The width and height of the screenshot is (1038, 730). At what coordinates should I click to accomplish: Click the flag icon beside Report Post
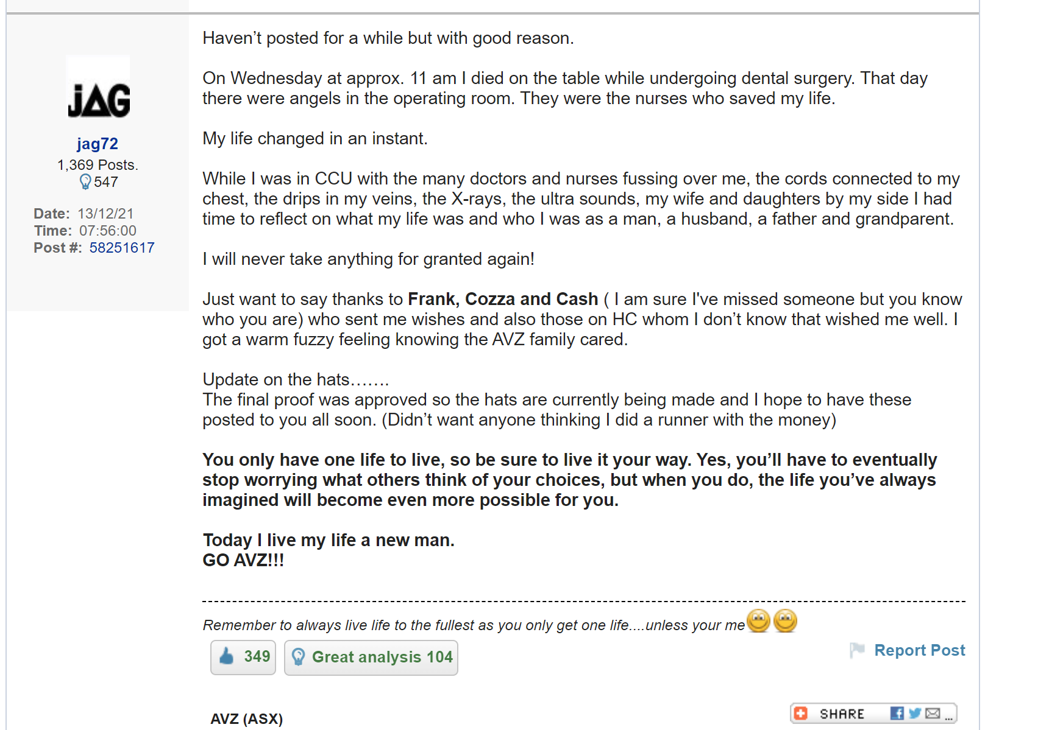pyautogui.click(x=857, y=650)
